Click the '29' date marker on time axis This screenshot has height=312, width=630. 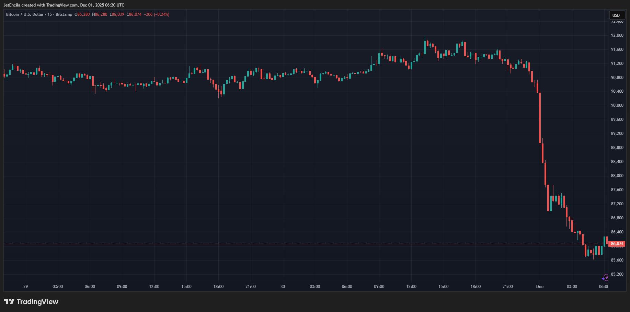[25, 287]
